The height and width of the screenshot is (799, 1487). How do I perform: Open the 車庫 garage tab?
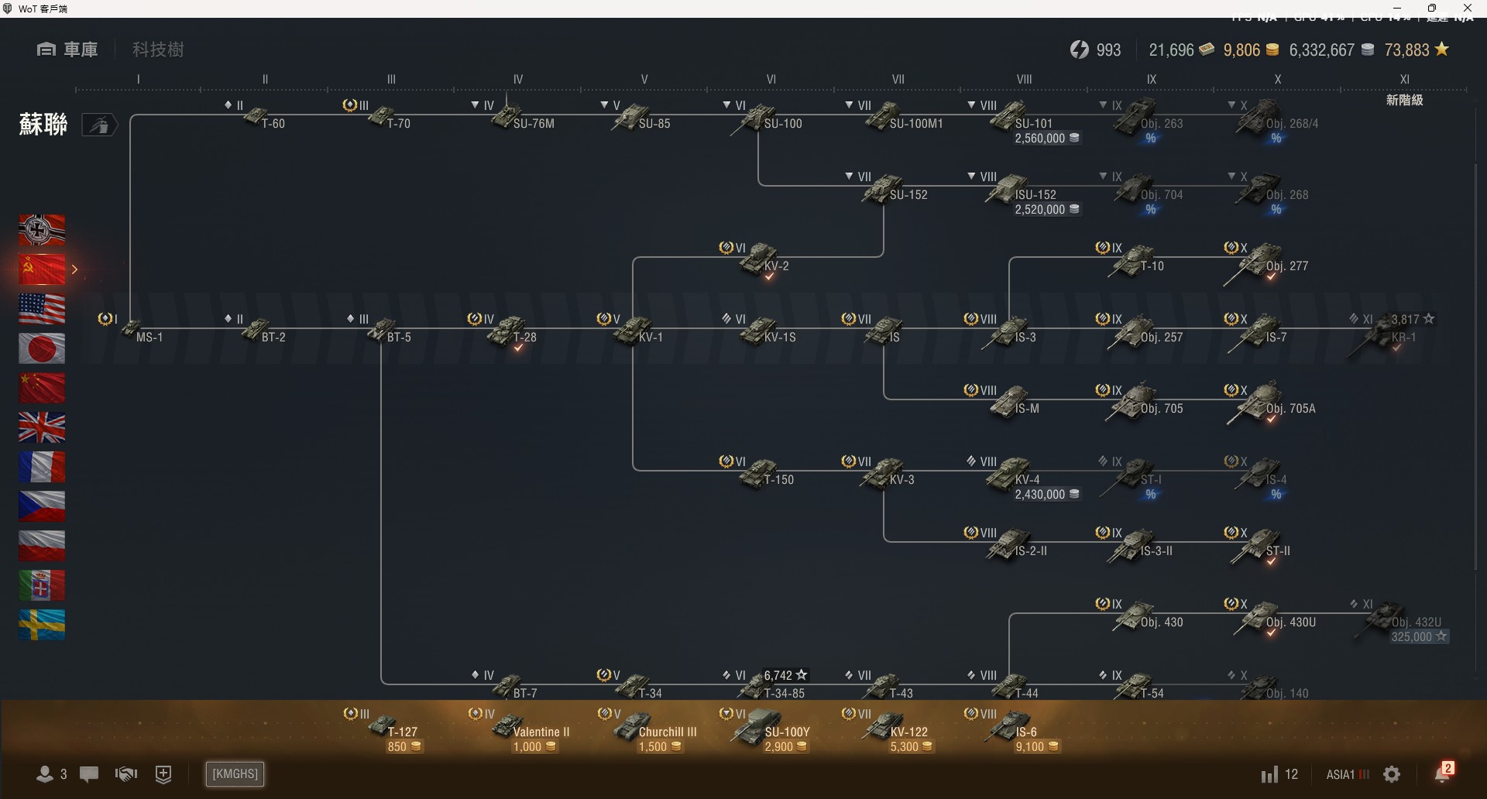pyautogui.click(x=67, y=50)
